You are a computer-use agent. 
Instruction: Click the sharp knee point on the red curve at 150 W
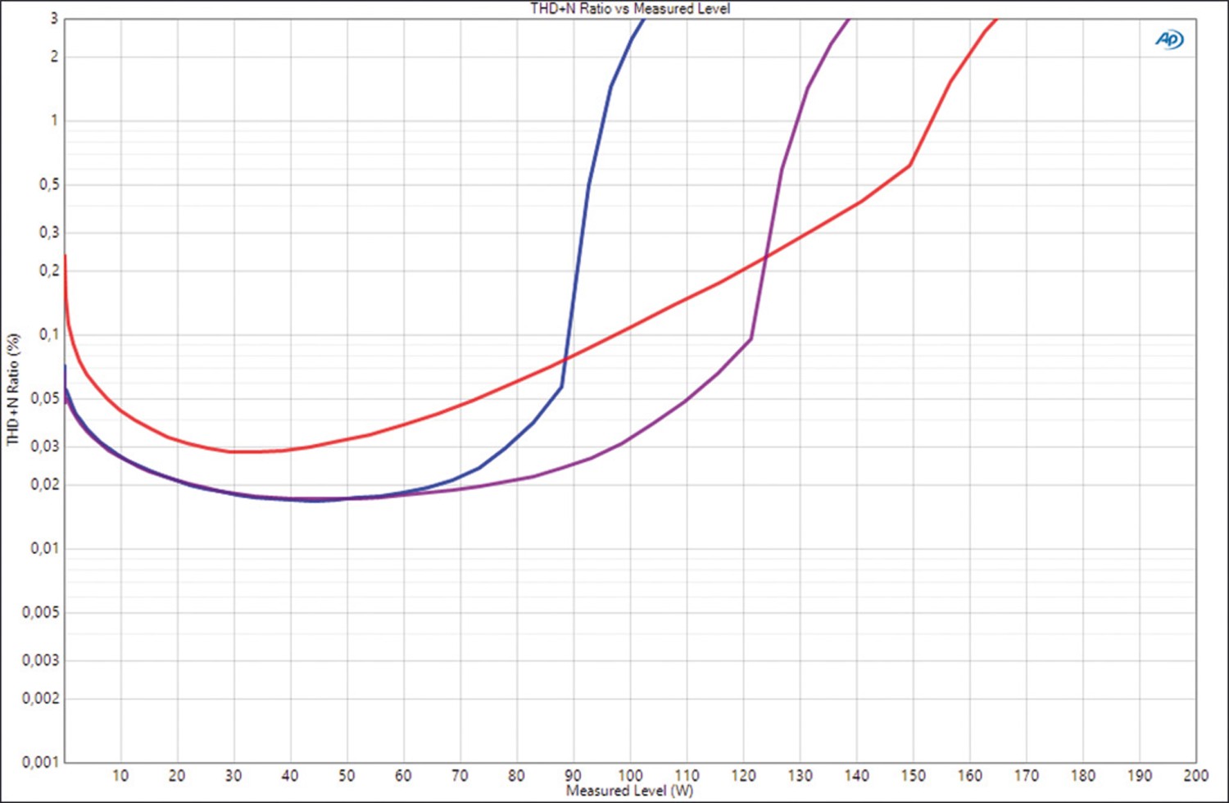[910, 166]
